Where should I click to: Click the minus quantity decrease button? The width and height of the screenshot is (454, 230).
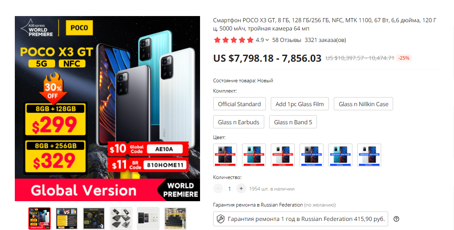pos(218,188)
